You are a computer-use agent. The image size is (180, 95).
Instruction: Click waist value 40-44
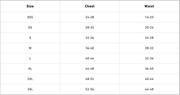[x=149, y=79]
